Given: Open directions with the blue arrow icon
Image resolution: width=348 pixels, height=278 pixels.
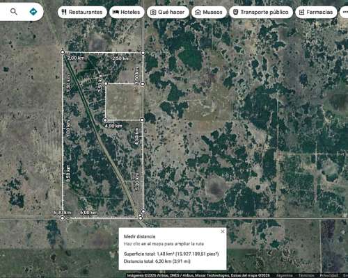Looking at the screenshot, I should pos(33,11).
